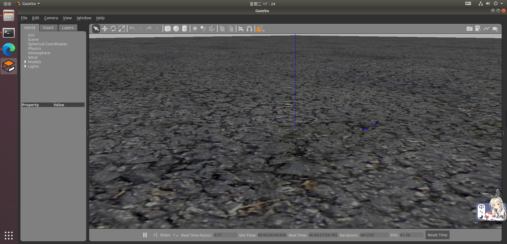The image size is (507, 244).
Task: Open the Steps count dropdown
Action: [176, 235]
